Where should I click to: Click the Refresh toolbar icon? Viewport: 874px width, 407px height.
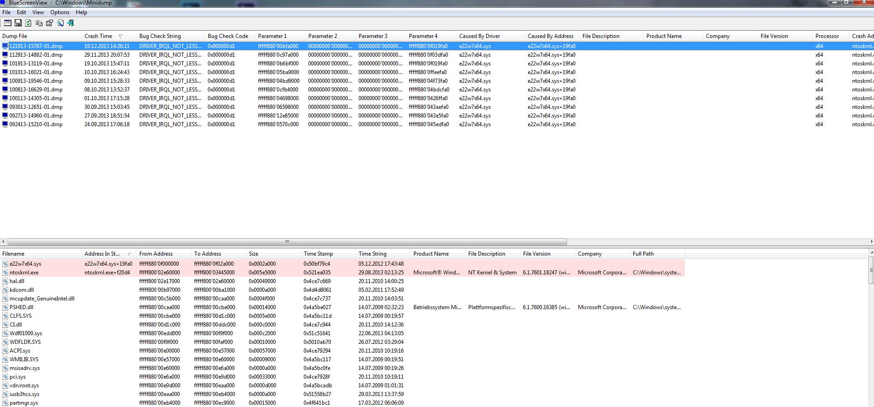click(x=28, y=23)
